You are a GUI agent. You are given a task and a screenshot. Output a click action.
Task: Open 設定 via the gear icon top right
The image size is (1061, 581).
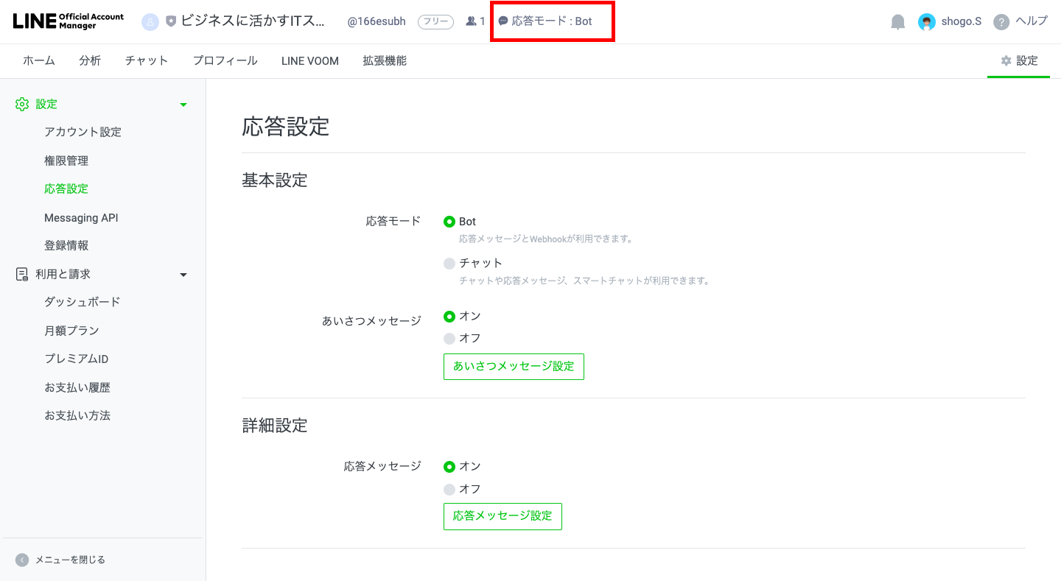coord(1018,61)
